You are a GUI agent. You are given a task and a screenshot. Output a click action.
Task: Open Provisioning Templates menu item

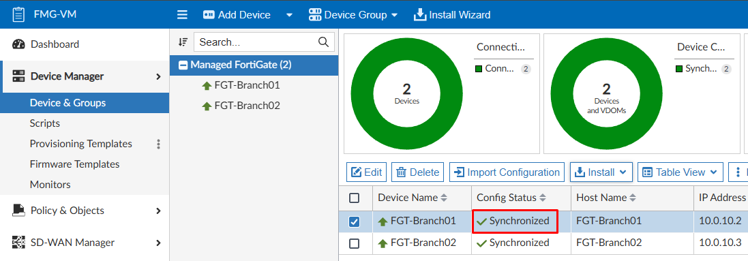(81, 144)
